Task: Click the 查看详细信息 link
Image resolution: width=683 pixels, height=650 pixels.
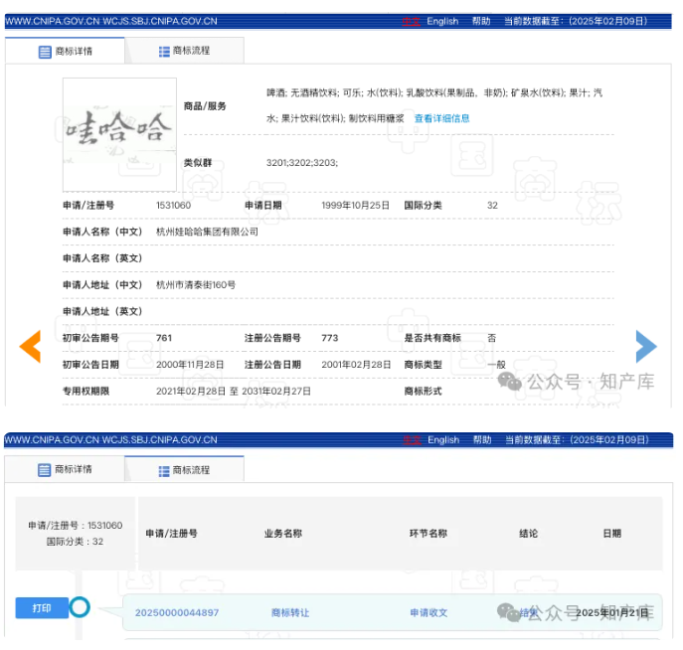Action: (441, 118)
